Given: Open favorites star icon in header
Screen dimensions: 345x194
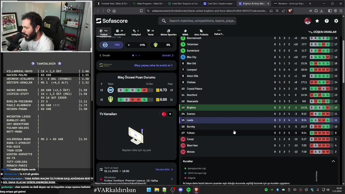Looking at the screenshot, I should [x=317, y=21].
